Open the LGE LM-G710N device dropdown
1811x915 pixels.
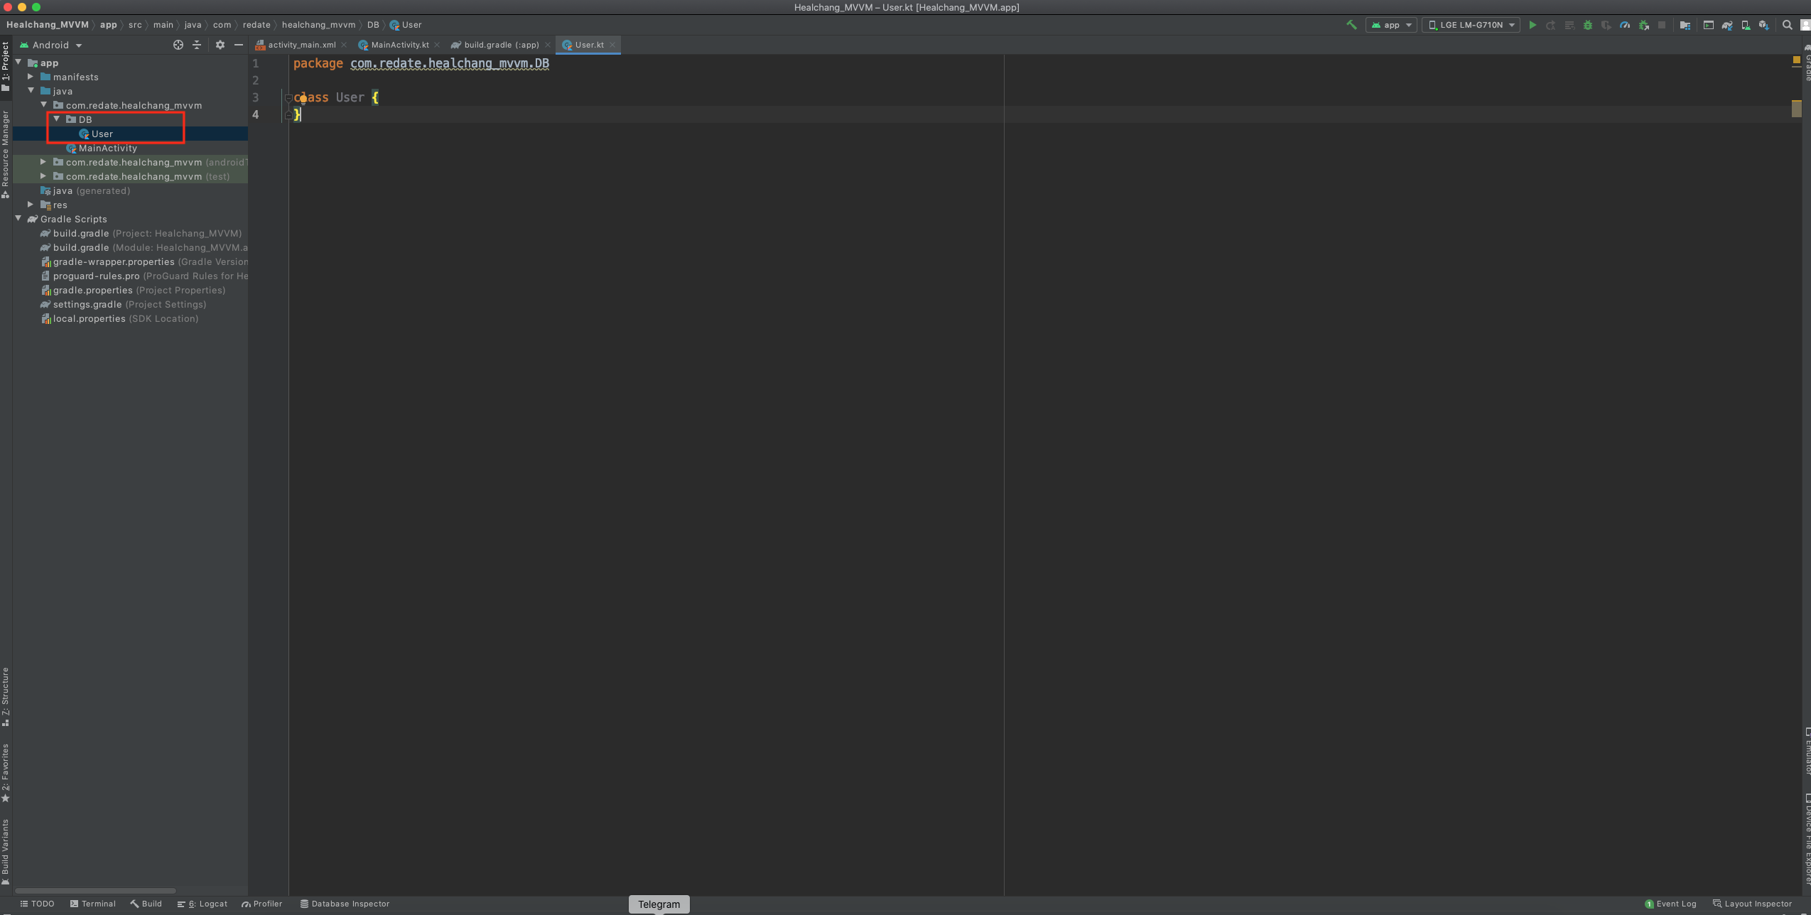pos(1471,25)
